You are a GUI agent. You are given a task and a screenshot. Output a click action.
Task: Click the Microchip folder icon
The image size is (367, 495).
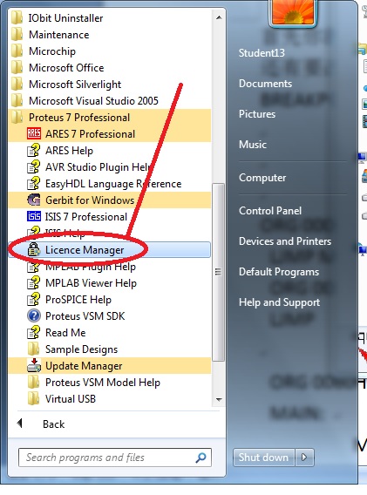tap(17, 51)
